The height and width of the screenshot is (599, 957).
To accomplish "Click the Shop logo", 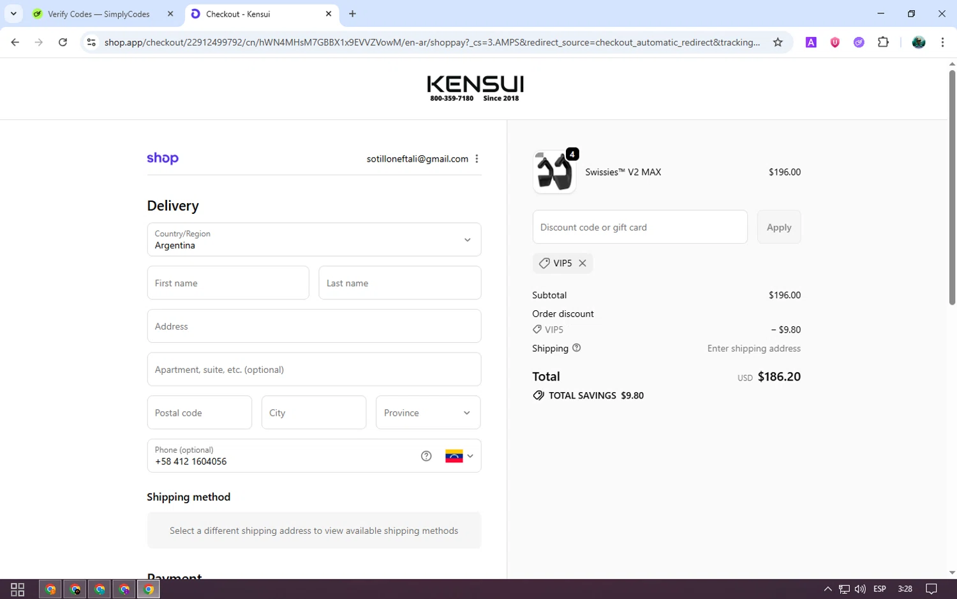I will (163, 158).
